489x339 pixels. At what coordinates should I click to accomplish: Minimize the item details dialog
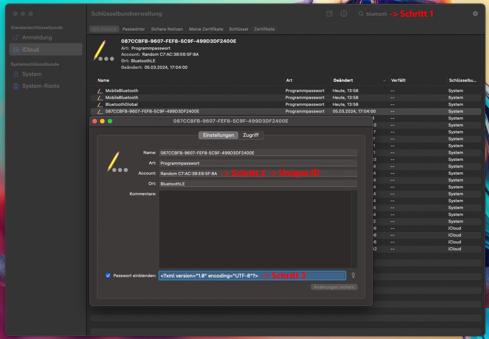click(x=102, y=121)
